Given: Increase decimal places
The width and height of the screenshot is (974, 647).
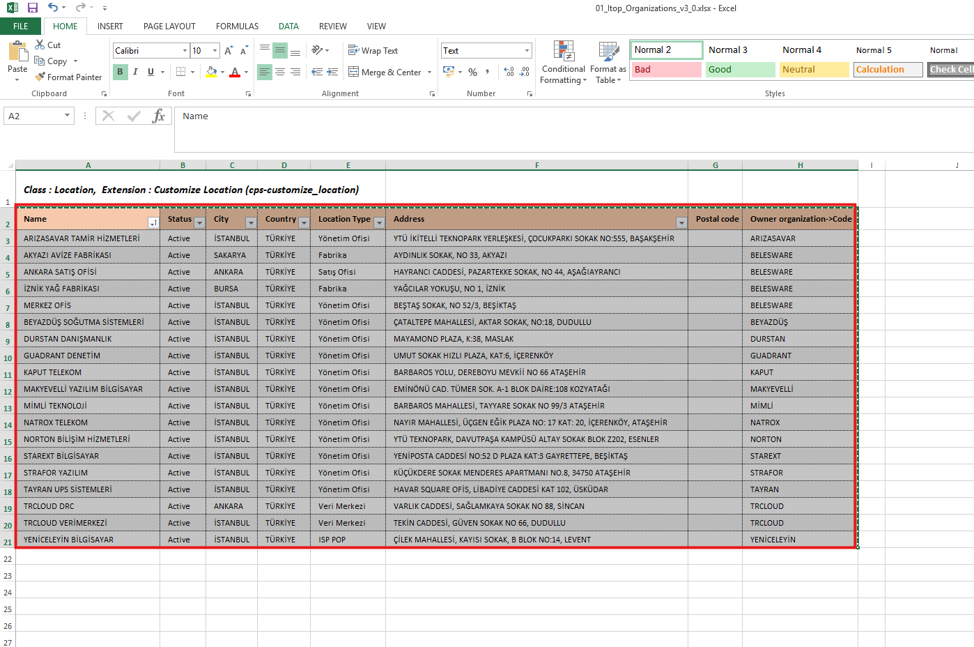Looking at the screenshot, I should [509, 72].
